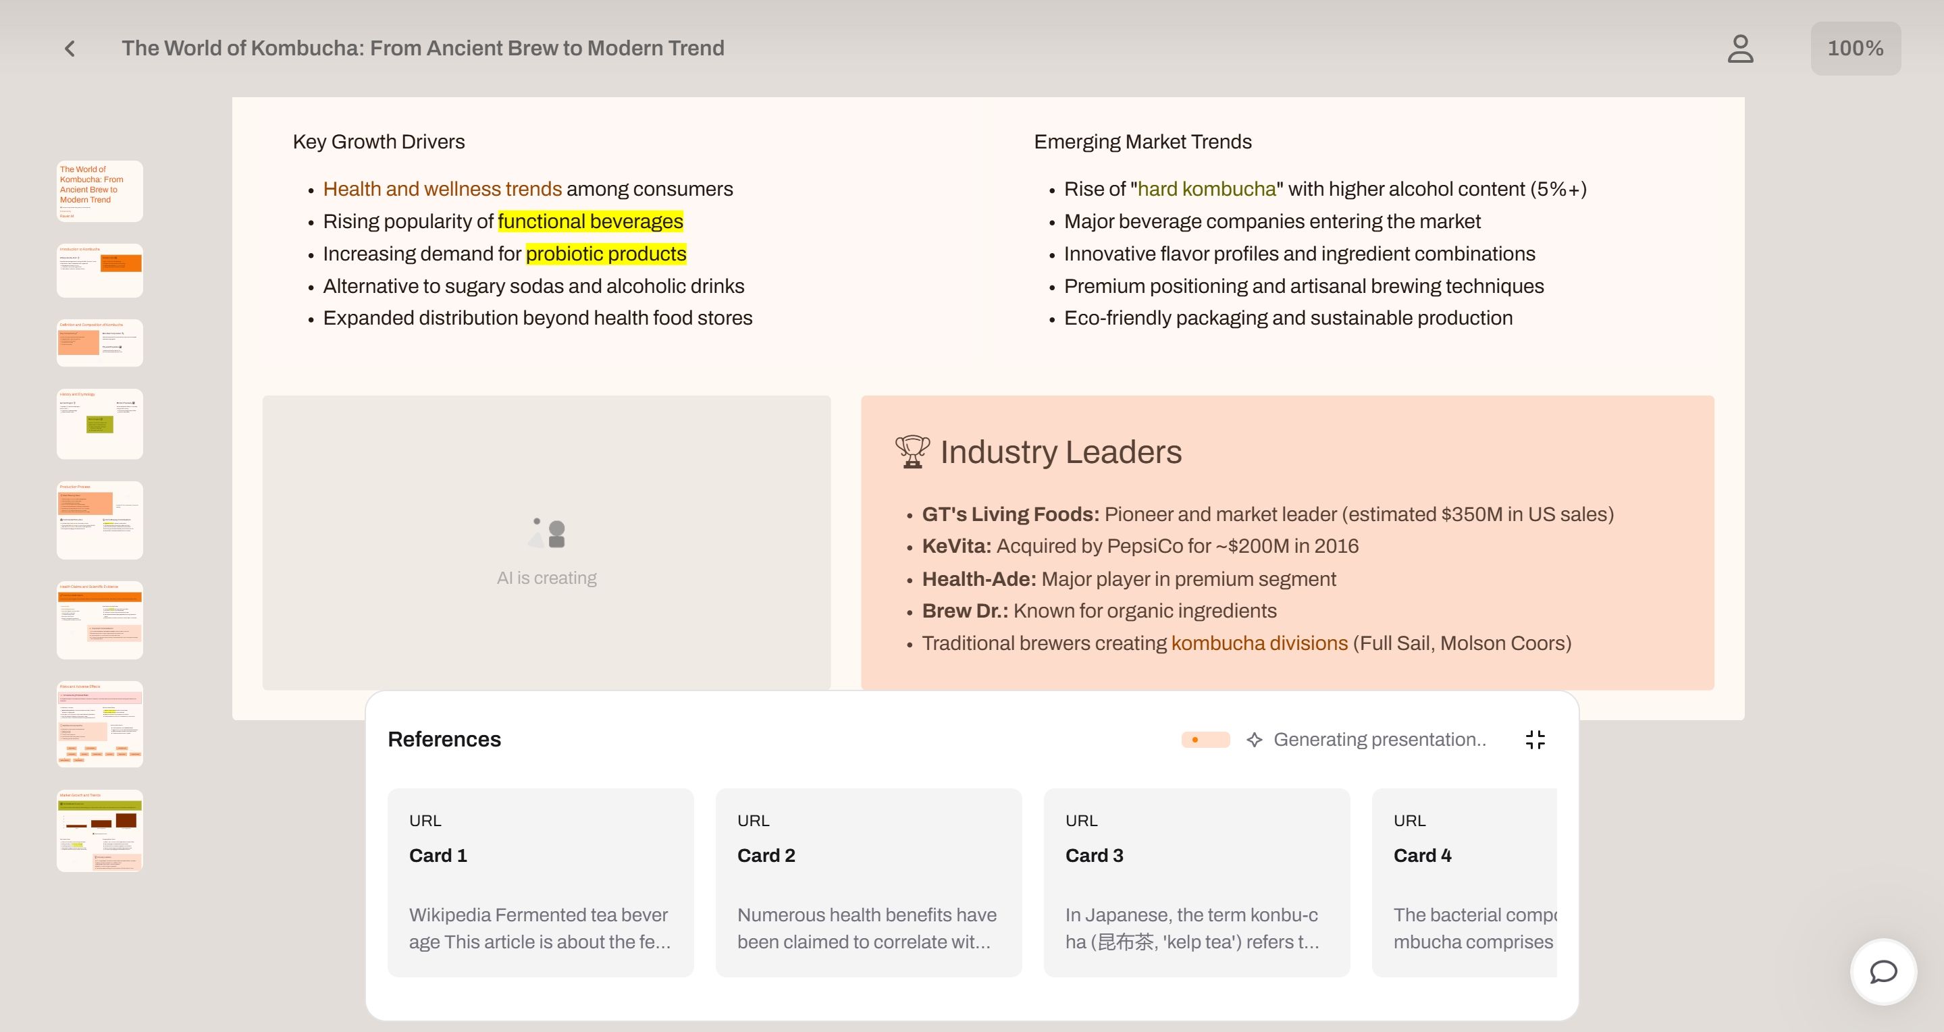Click 'Eco-friendly packaging' bullet
Viewport: 1944px width, 1032px height.
tap(1288, 319)
